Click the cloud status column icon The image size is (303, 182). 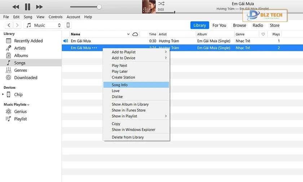point(135,34)
